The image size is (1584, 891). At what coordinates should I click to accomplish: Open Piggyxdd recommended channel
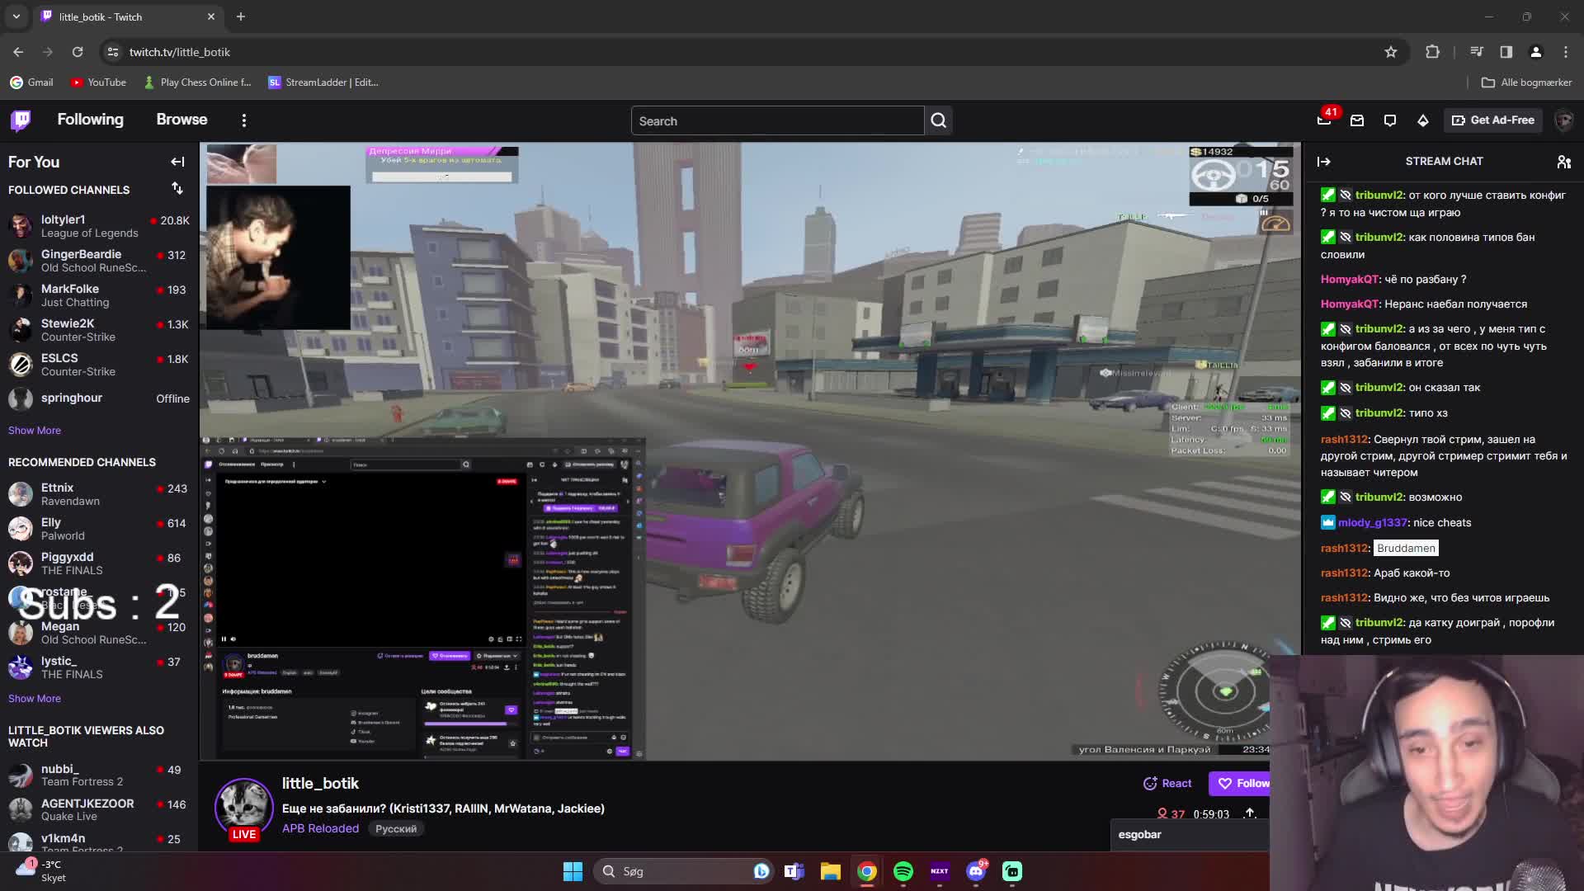tap(99, 563)
